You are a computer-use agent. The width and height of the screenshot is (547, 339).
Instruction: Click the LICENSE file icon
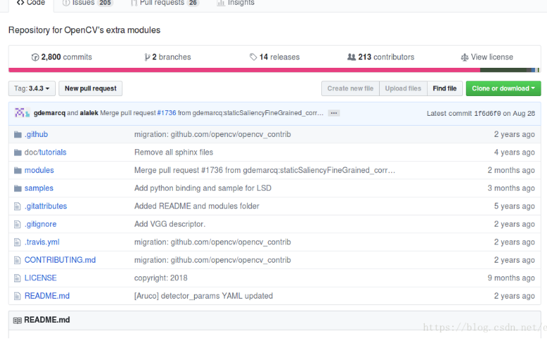click(x=17, y=278)
